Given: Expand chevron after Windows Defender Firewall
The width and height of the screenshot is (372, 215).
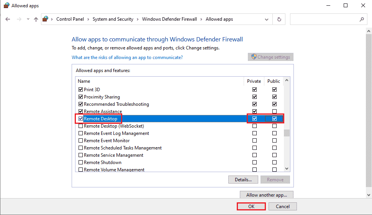Looking at the screenshot, I should [x=201, y=19].
